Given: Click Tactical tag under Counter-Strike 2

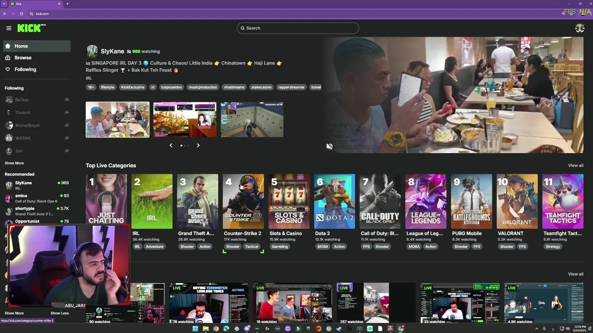Looking at the screenshot, I should [x=252, y=247].
